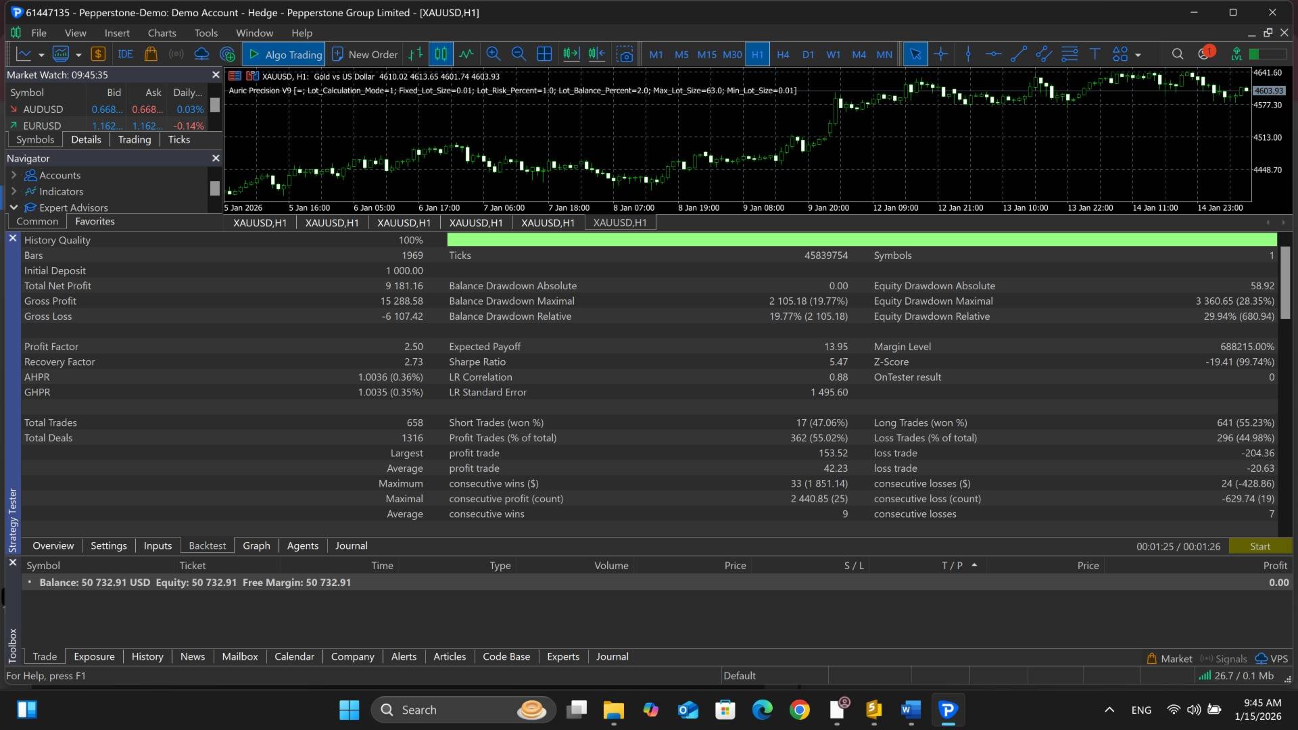
Task: Expand the Accounts tree in Navigator
Action: (x=14, y=175)
